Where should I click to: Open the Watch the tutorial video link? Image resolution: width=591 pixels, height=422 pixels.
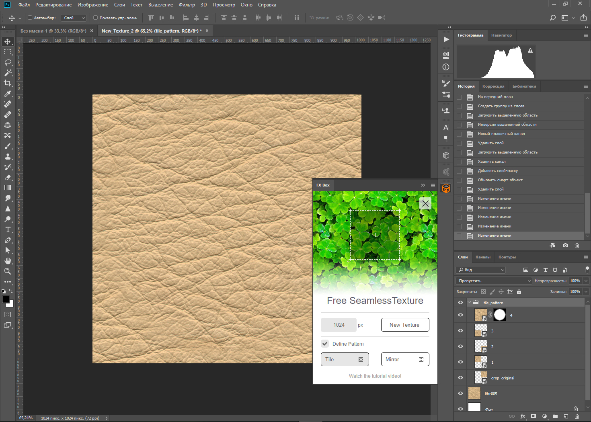tap(375, 376)
